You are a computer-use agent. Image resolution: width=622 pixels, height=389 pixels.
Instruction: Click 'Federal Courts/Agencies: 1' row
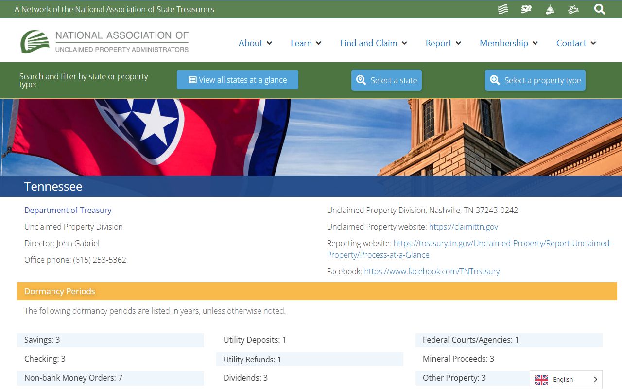pyautogui.click(x=509, y=340)
